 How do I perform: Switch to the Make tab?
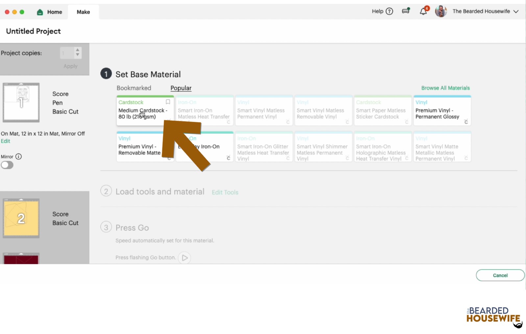(x=83, y=12)
